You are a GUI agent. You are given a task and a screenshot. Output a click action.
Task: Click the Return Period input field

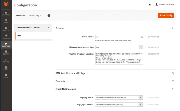pyautogui.click(x=118, y=37)
